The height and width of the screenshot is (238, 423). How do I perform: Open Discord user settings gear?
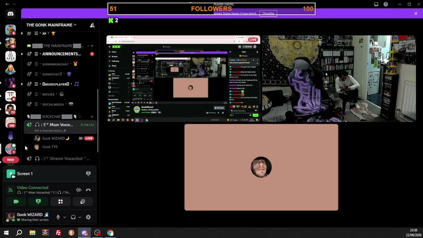pos(88,217)
